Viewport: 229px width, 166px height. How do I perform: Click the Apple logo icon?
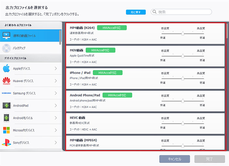click(7, 68)
